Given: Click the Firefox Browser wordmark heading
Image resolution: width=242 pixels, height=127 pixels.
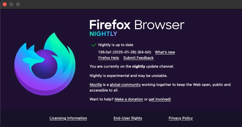Looking at the screenshot, I should click(x=137, y=25).
